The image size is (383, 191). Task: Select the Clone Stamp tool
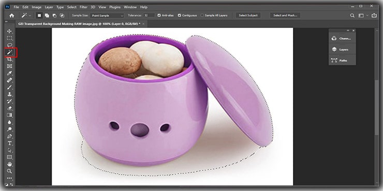(x=9, y=94)
